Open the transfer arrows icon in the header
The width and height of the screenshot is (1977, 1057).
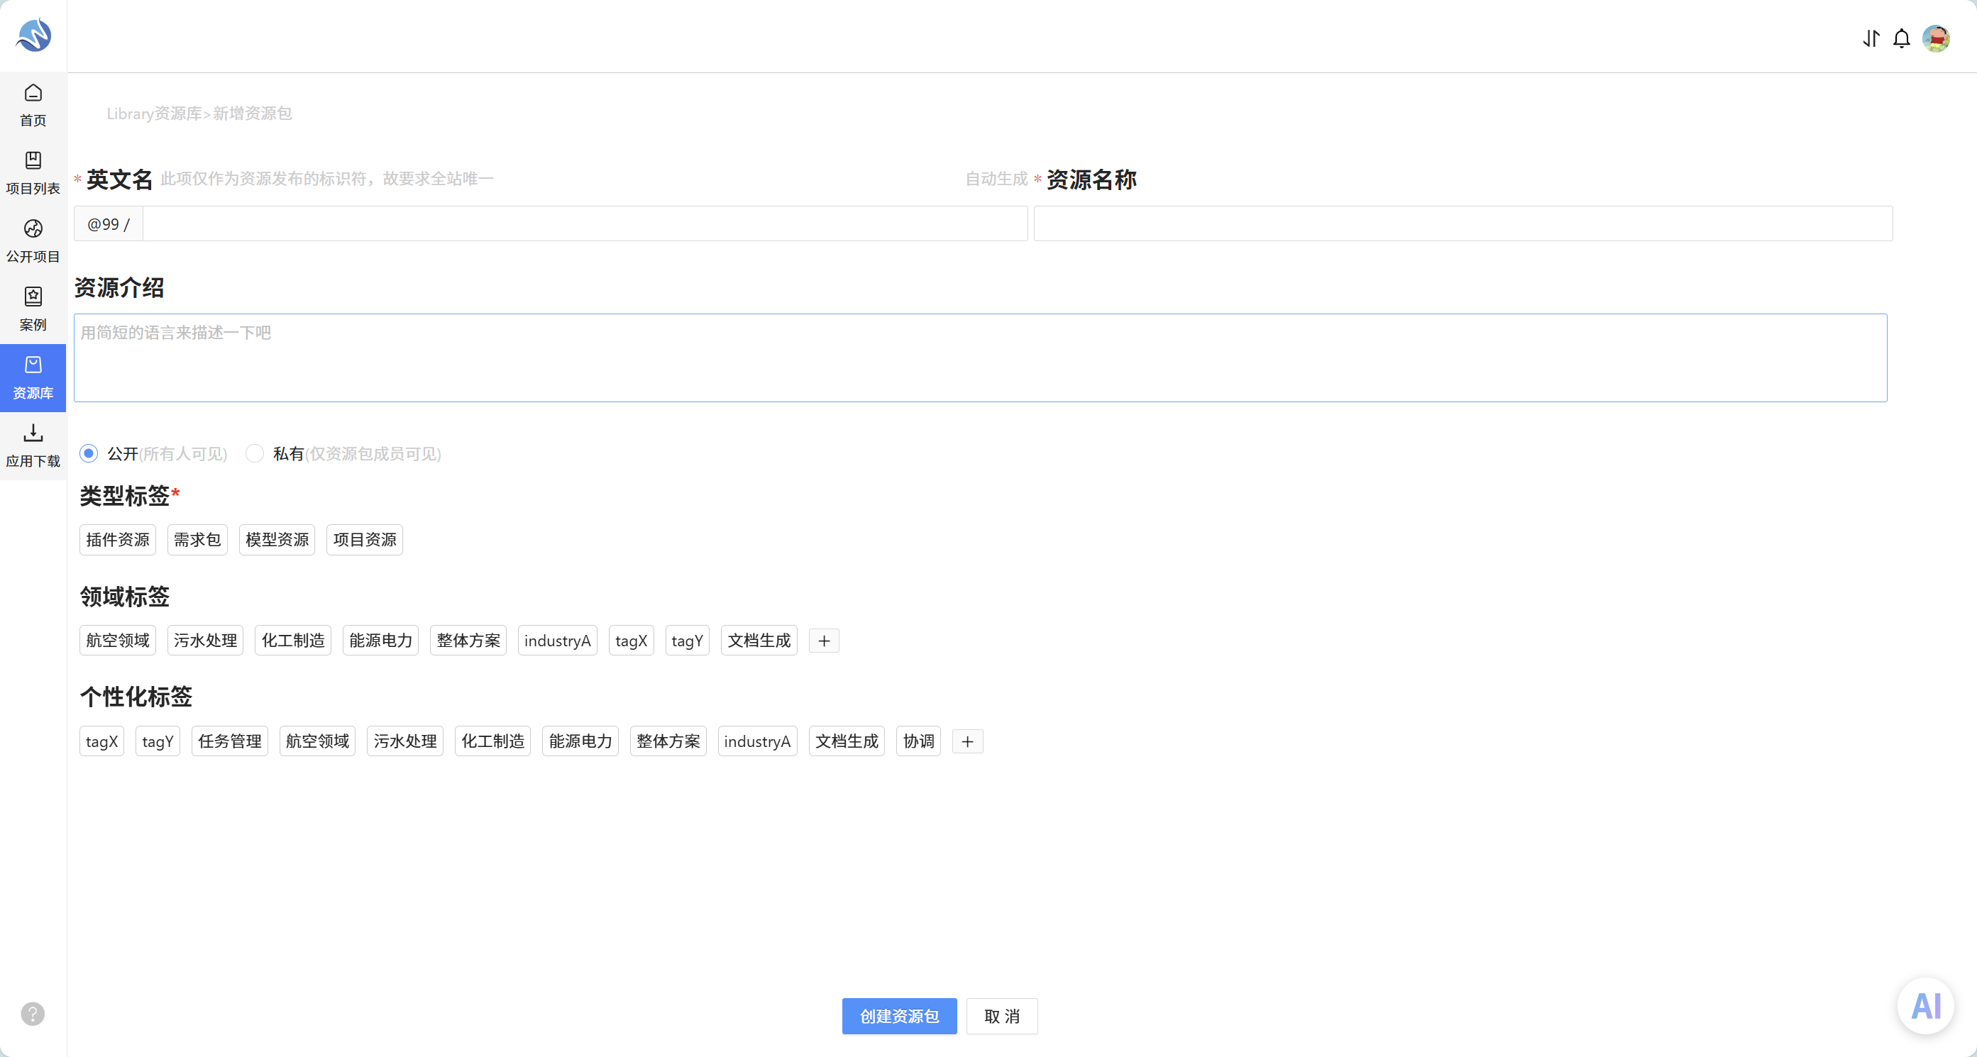1871,38
